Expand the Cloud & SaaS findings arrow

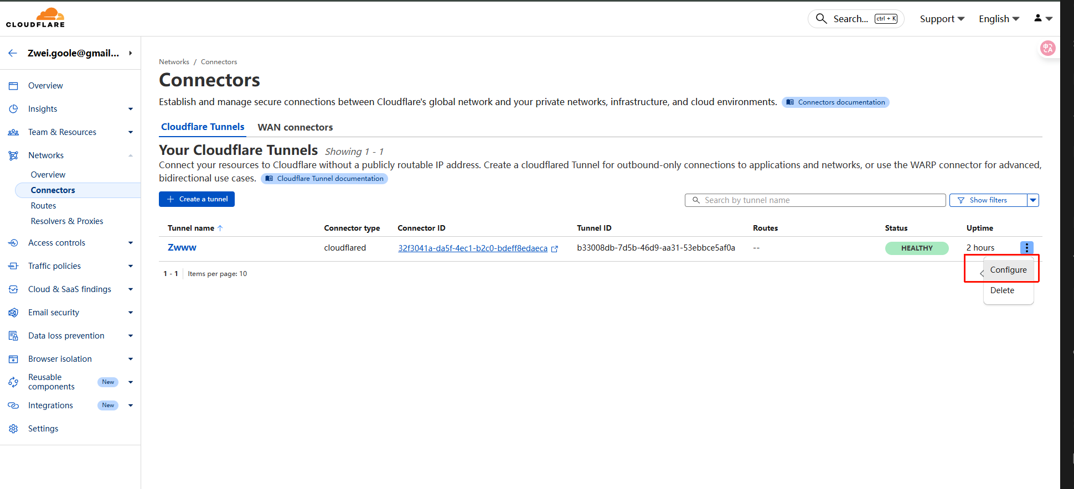pos(131,289)
